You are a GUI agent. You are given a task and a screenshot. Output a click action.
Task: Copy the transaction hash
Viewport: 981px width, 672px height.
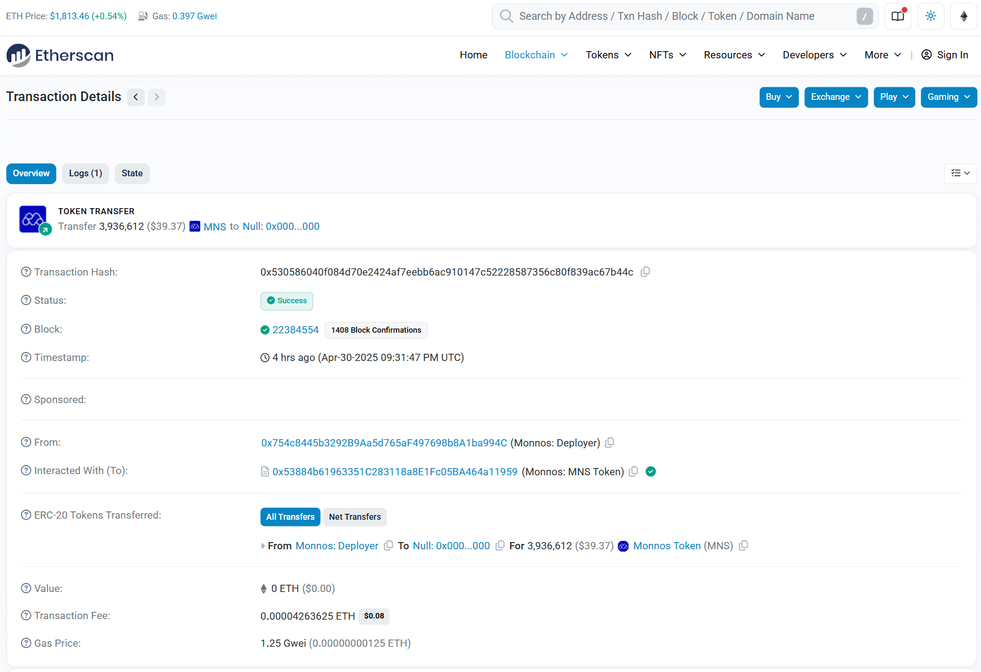(645, 272)
